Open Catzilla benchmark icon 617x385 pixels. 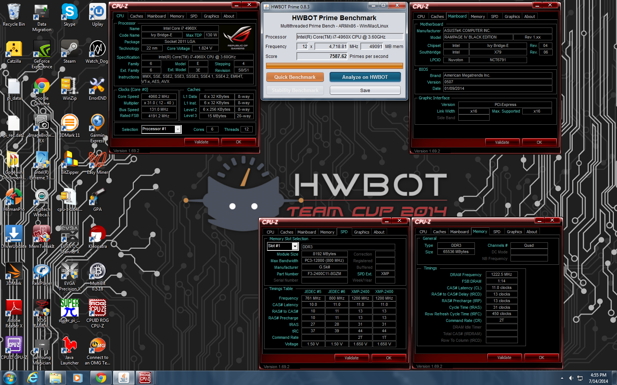pyautogui.click(x=14, y=52)
